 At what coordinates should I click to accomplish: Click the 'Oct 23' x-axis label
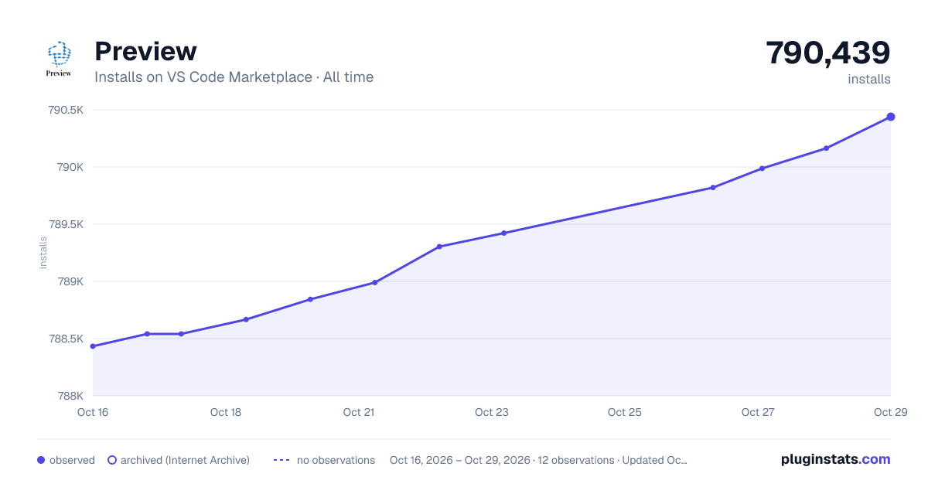coord(492,412)
